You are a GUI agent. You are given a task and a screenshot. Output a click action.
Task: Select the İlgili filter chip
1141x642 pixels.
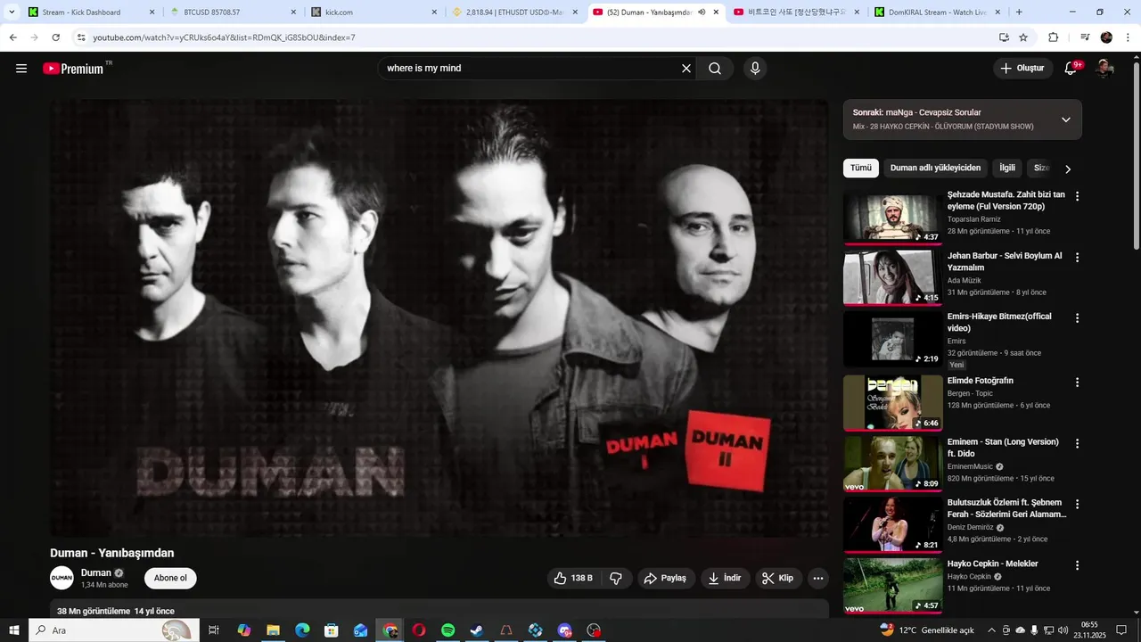click(1007, 169)
